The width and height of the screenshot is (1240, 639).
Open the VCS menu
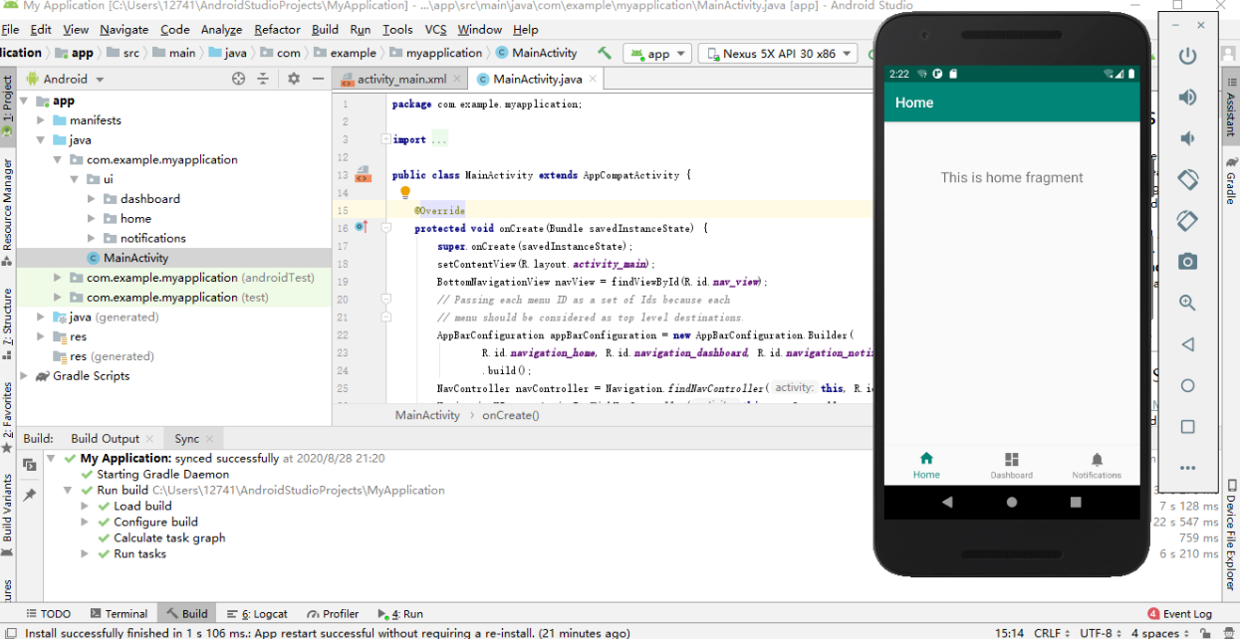tap(435, 29)
